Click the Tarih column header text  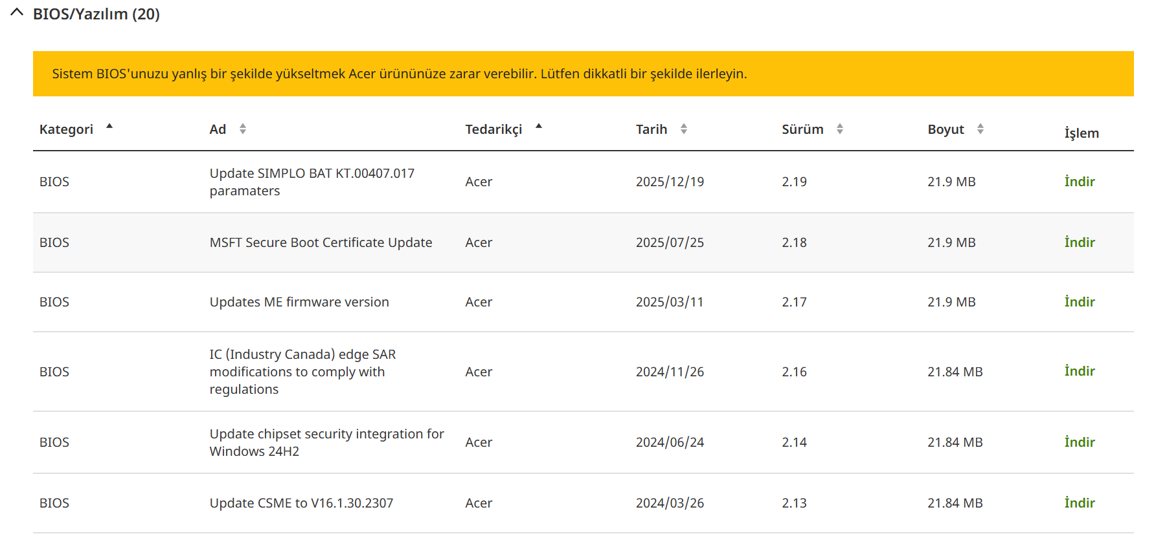651,129
